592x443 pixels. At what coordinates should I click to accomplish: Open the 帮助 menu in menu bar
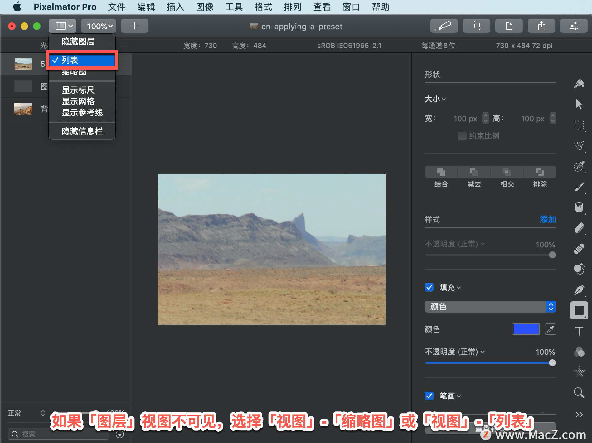click(x=381, y=7)
